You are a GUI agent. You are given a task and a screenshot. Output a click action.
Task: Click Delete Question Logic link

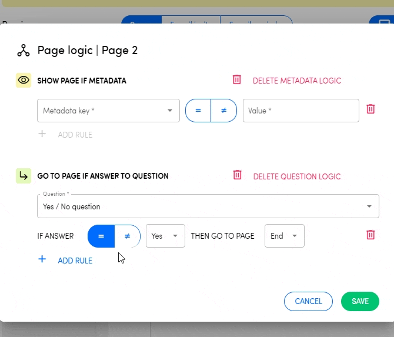(x=296, y=176)
